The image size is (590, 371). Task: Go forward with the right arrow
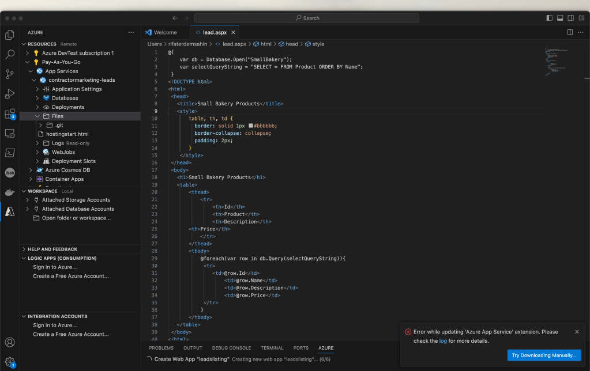coord(186,18)
